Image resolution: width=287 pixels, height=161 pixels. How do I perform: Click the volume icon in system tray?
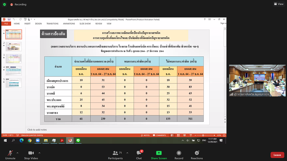(x=188, y=140)
